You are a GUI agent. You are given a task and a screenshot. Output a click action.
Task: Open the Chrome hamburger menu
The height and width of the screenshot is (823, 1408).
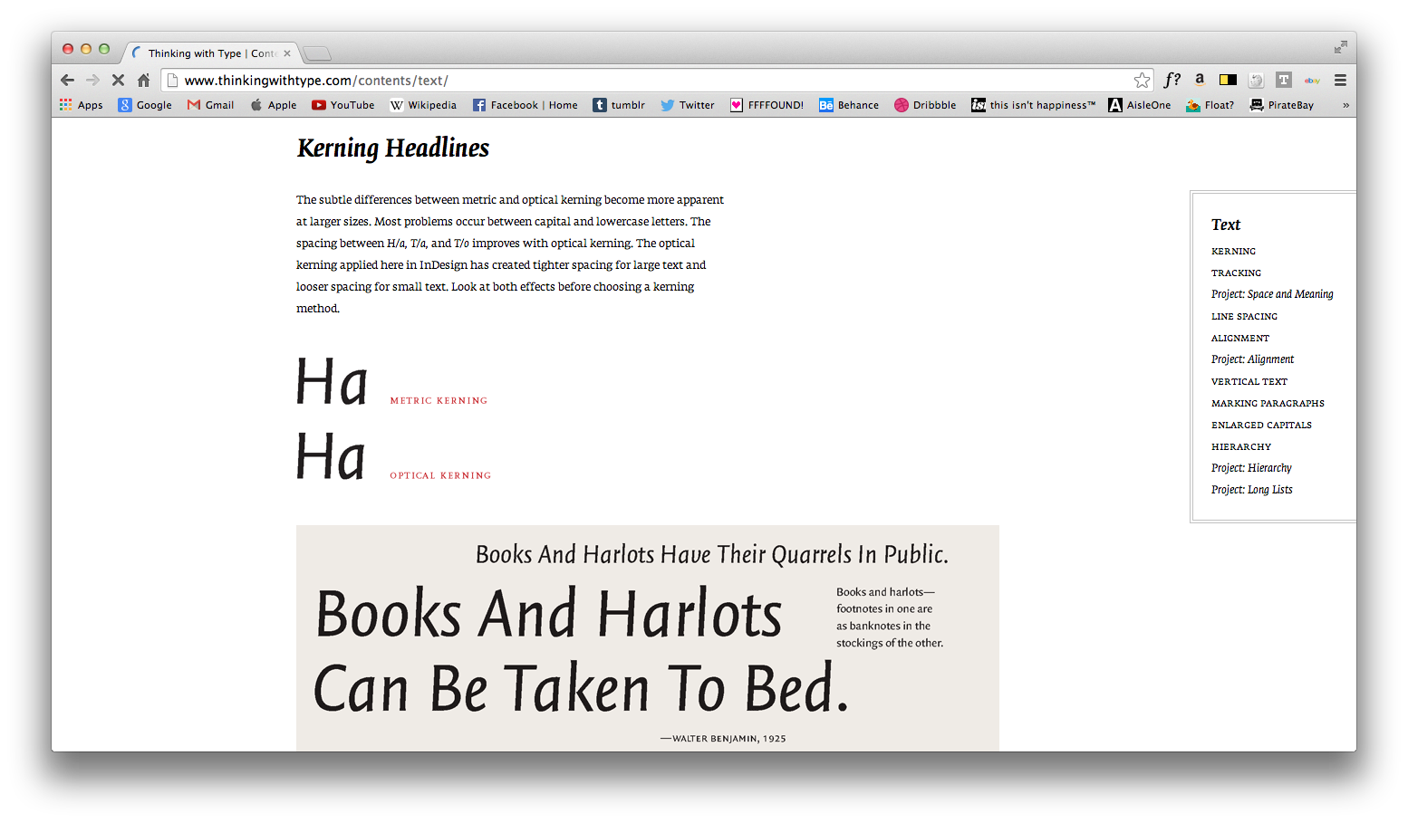pos(1340,81)
